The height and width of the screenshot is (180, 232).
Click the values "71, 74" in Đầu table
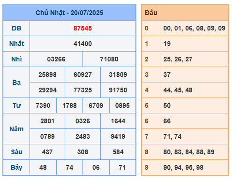(172, 136)
